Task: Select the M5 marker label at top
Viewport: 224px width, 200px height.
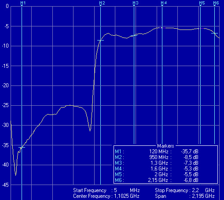Action: point(202,3)
